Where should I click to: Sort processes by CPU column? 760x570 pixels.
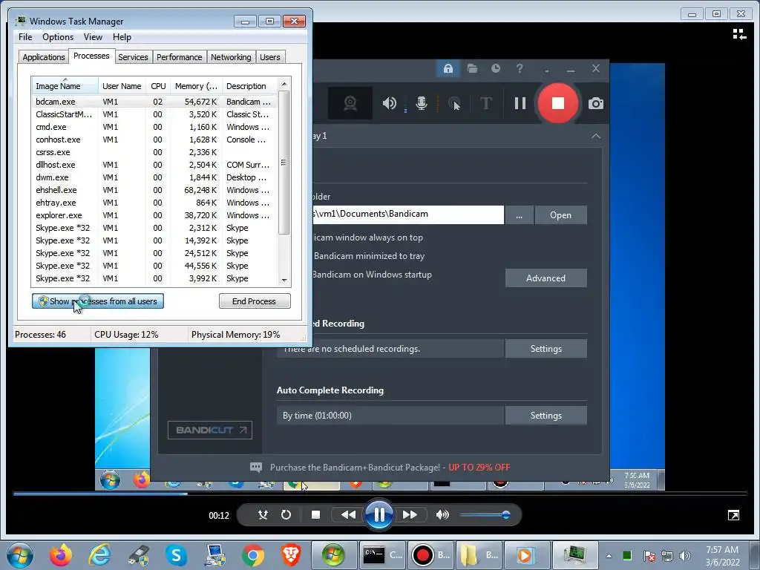[158, 86]
